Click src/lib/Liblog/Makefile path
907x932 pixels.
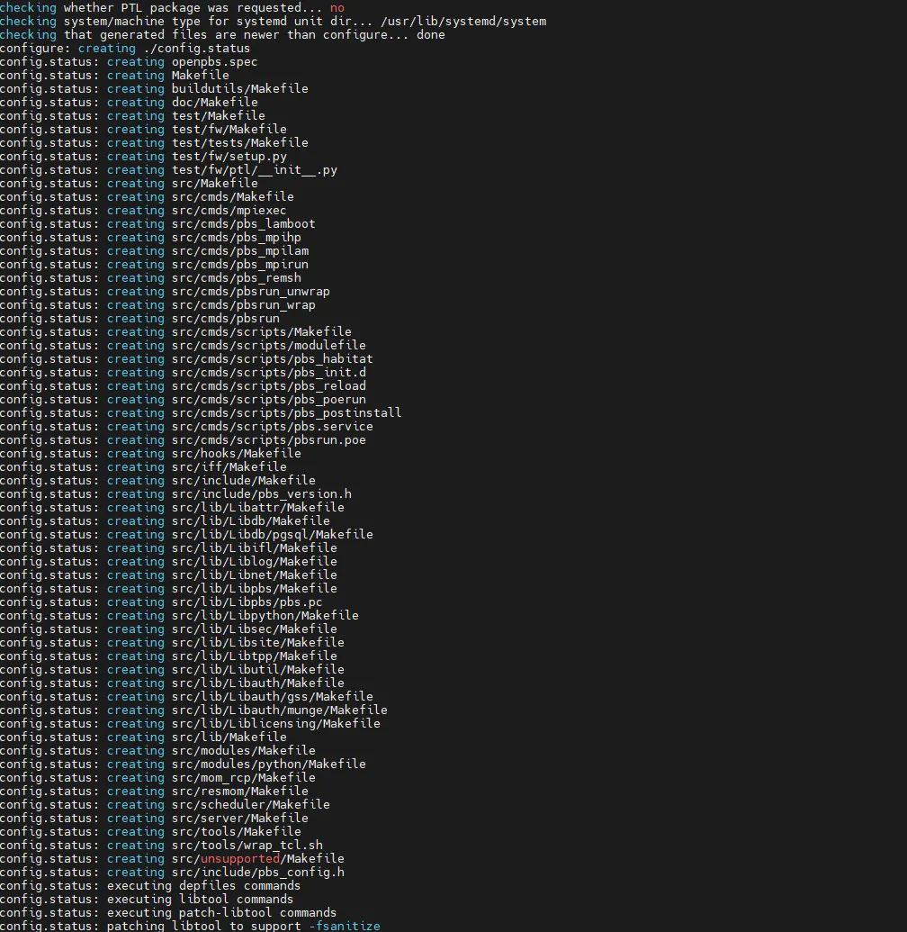click(x=255, y=562)
